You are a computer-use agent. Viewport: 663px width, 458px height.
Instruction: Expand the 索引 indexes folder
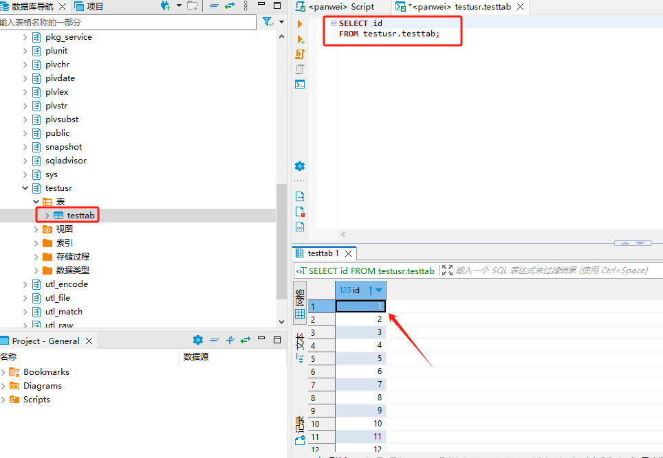[36, 243]
